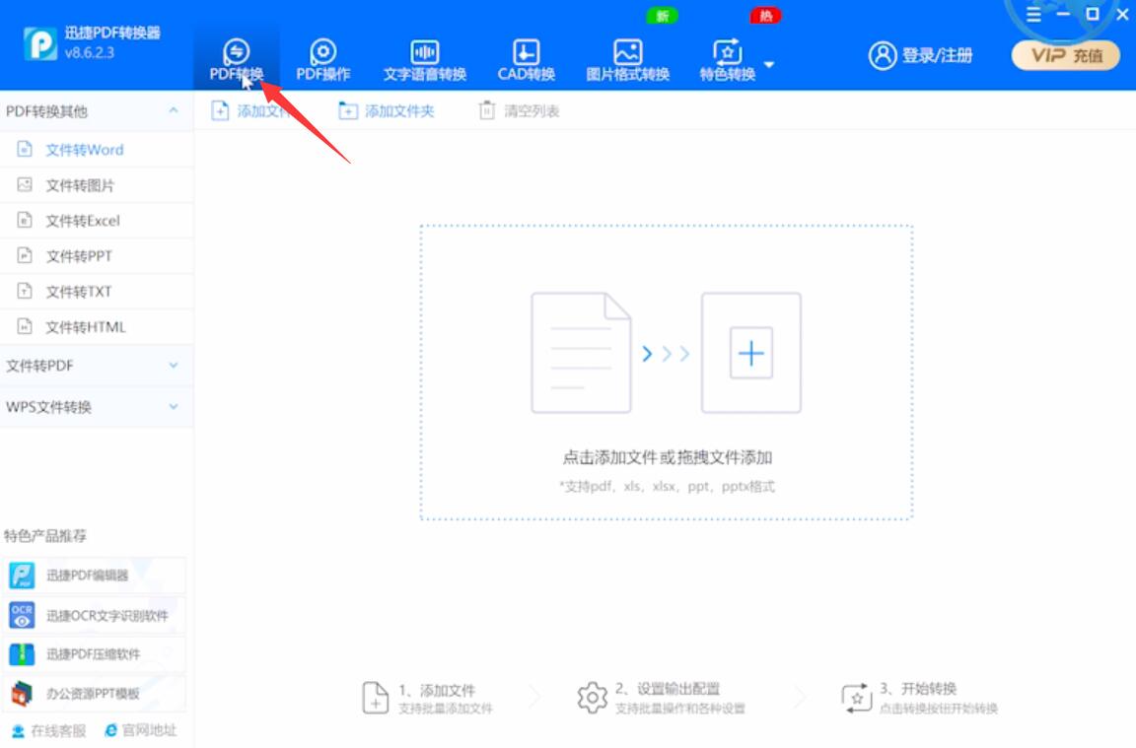Click the plus box to add file
Image resolution: width=1136 pixels, height=748 pixels.
click(751, 354)
